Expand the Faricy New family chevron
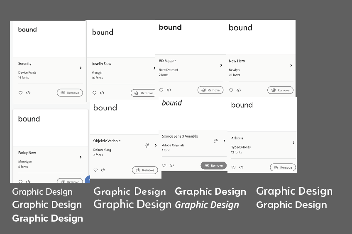Image resolution: width=352 pixels, height=234 pixels. [x=81, y=157]
